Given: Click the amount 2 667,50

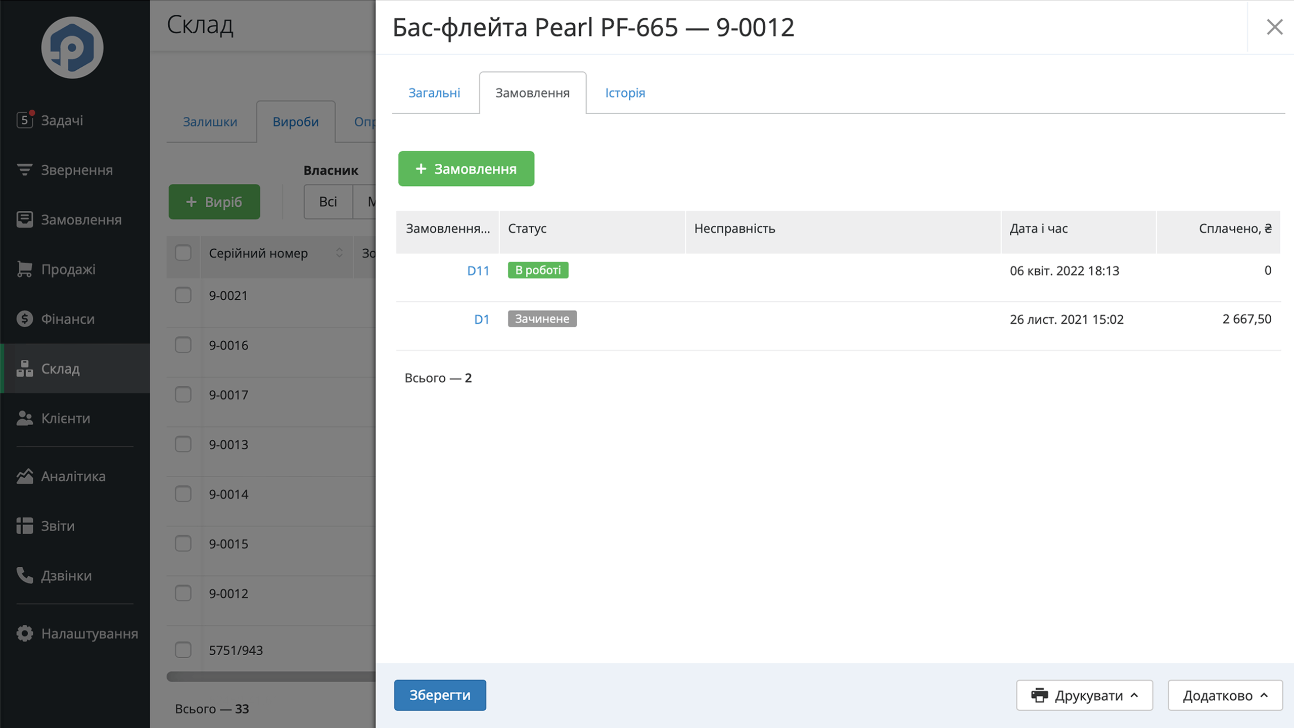Looking at the screenshot, I should point(1246,319).
